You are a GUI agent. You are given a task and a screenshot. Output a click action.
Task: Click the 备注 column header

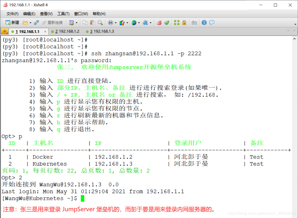point(257,143)
